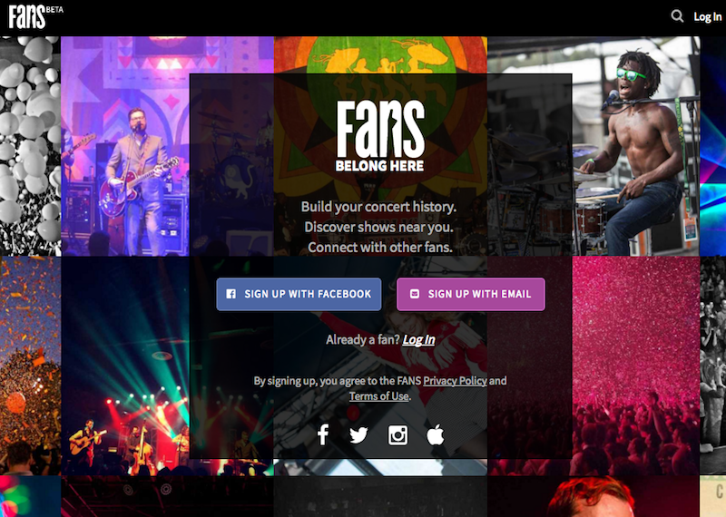Follow the italic Log In link

[x=418, y=340]
